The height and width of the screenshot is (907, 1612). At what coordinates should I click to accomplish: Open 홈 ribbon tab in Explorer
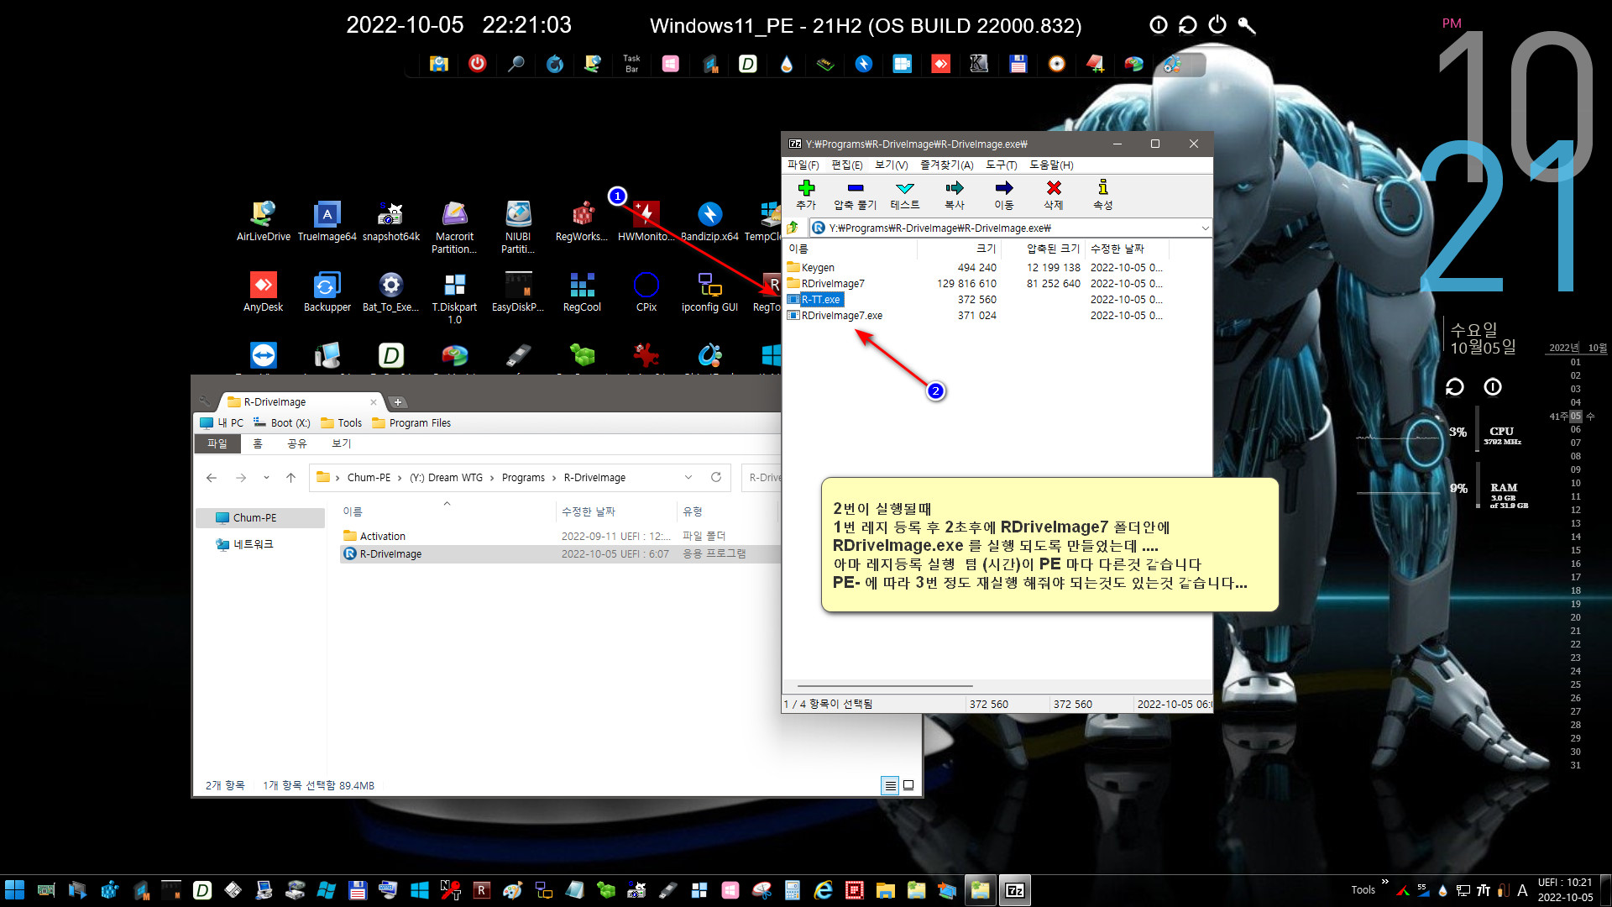coord(258,443)
